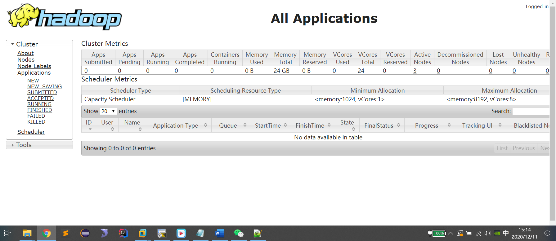Image resolution: width=556 pixels, height=241 pixels.
Task: Sort the table by ID column
Action: [89, 125]
